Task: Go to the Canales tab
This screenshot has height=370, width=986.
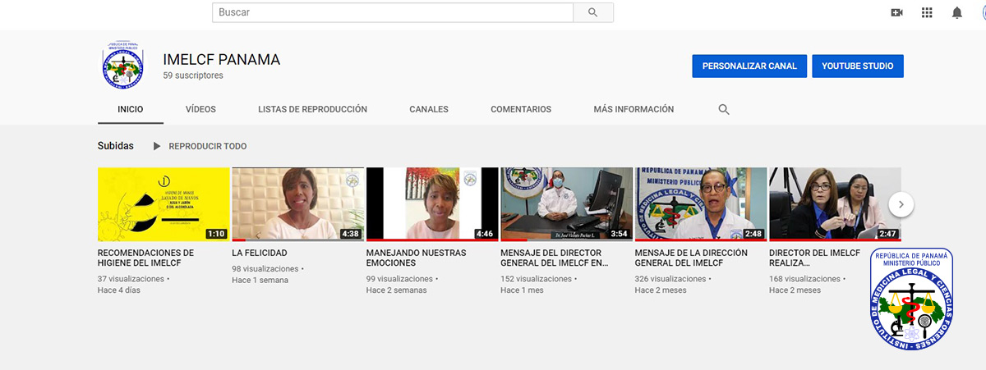Action: coord(429,109)
